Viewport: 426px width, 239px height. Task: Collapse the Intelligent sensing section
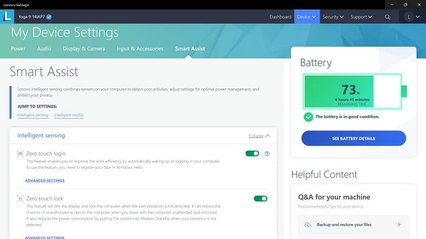[x=259, y=136]
